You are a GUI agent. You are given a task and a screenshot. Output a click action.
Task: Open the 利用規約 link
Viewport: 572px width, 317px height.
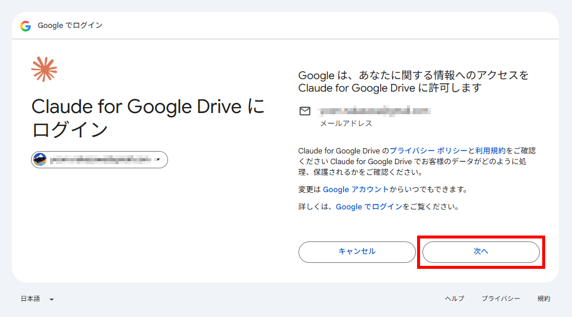point(490,150)
